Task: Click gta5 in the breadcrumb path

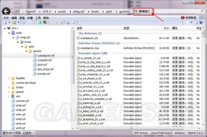Action: point(109,12)
